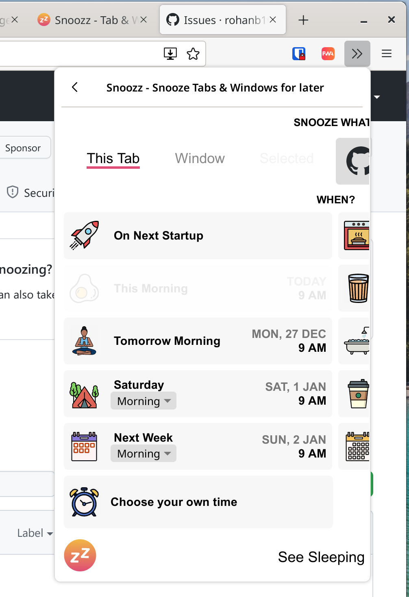Open the Morning dropdown for Next Week
The image size is (409, 597).
click(x=143, y=453)
